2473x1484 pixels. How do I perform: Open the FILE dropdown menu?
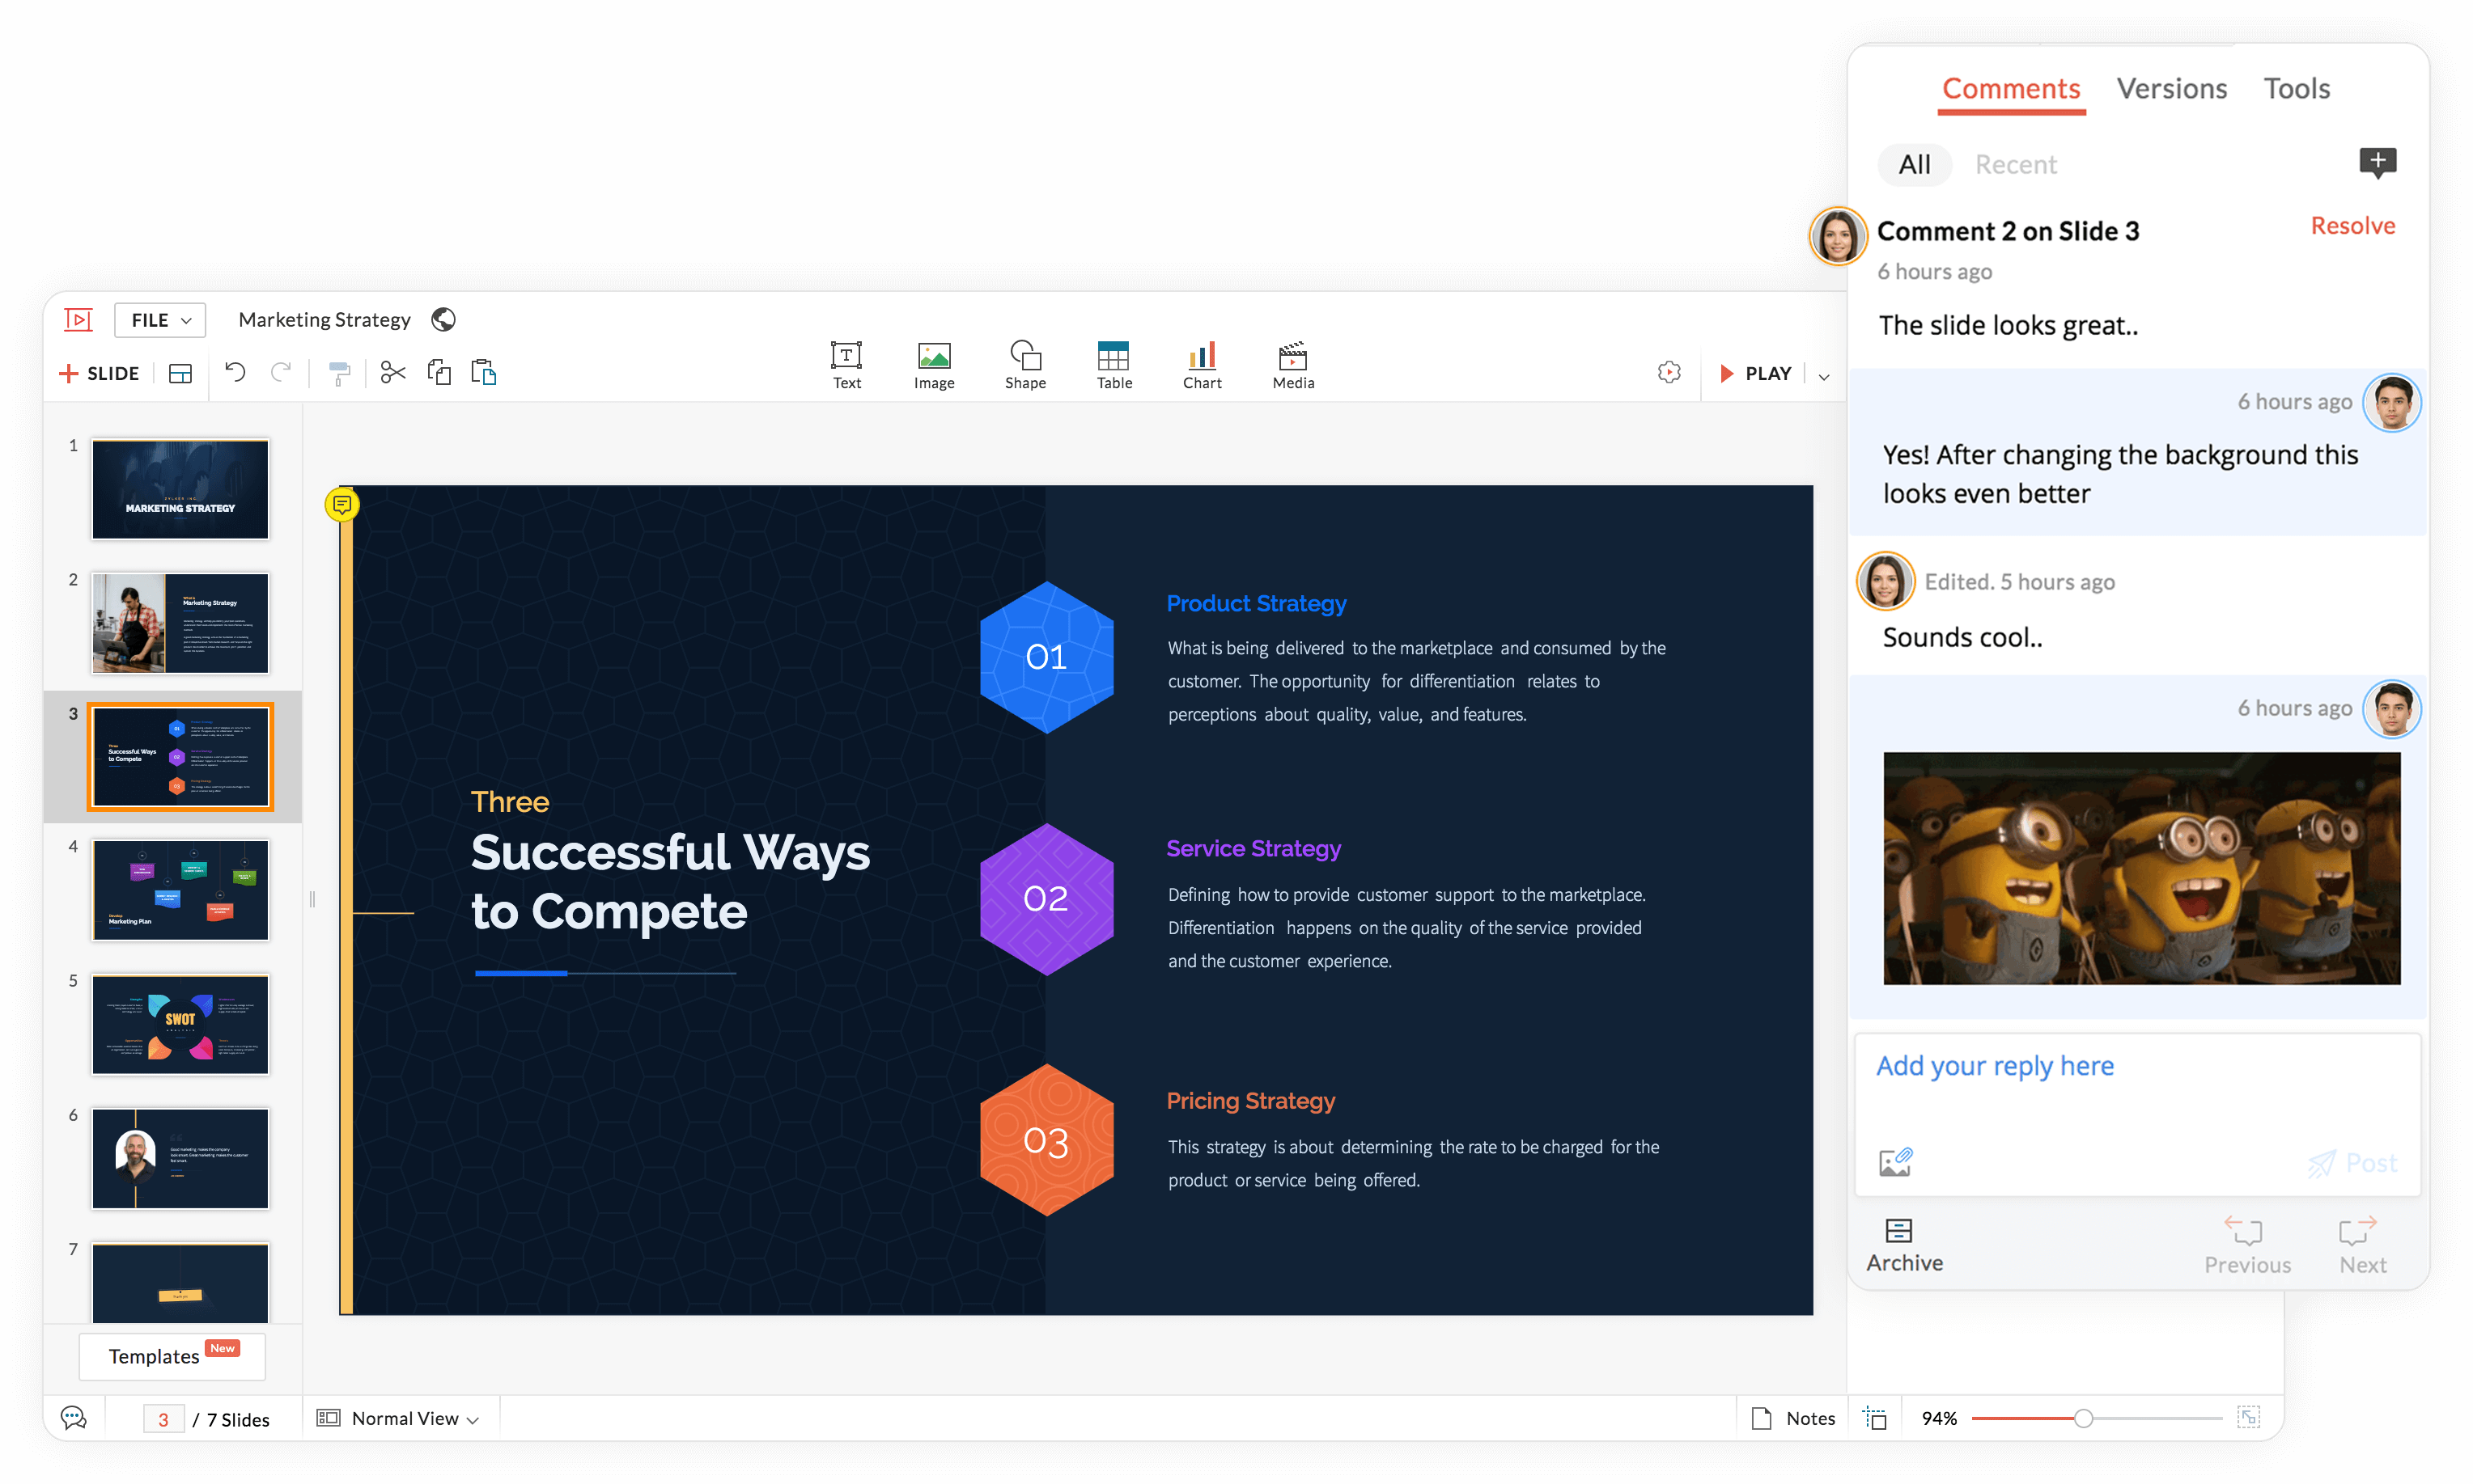click(x=160, y=320)
